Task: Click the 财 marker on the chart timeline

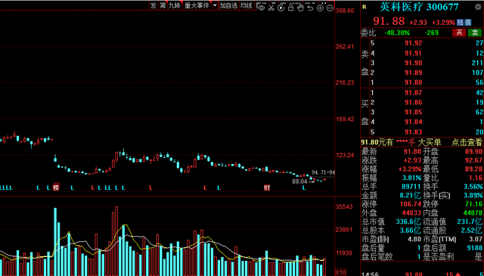Action: 267,188
